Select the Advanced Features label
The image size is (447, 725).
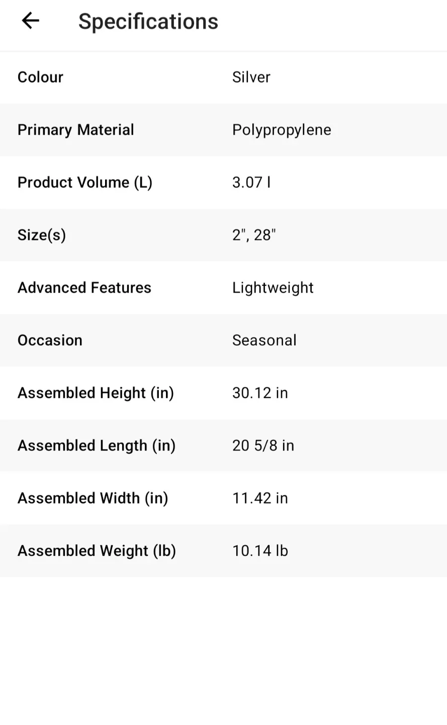(x=84, y=287)
